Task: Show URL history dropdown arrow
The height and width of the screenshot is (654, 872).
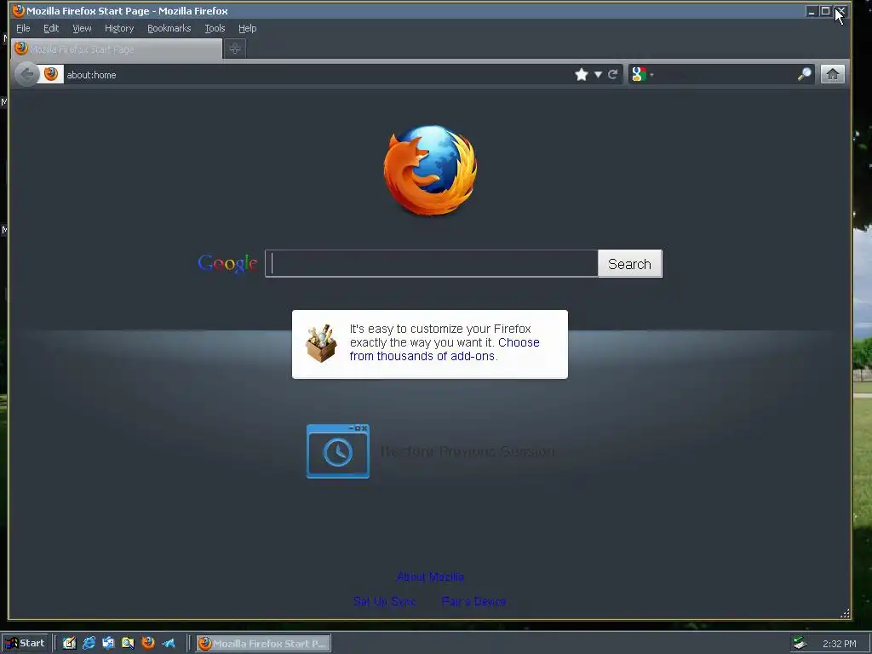Action: coord(598,75)
